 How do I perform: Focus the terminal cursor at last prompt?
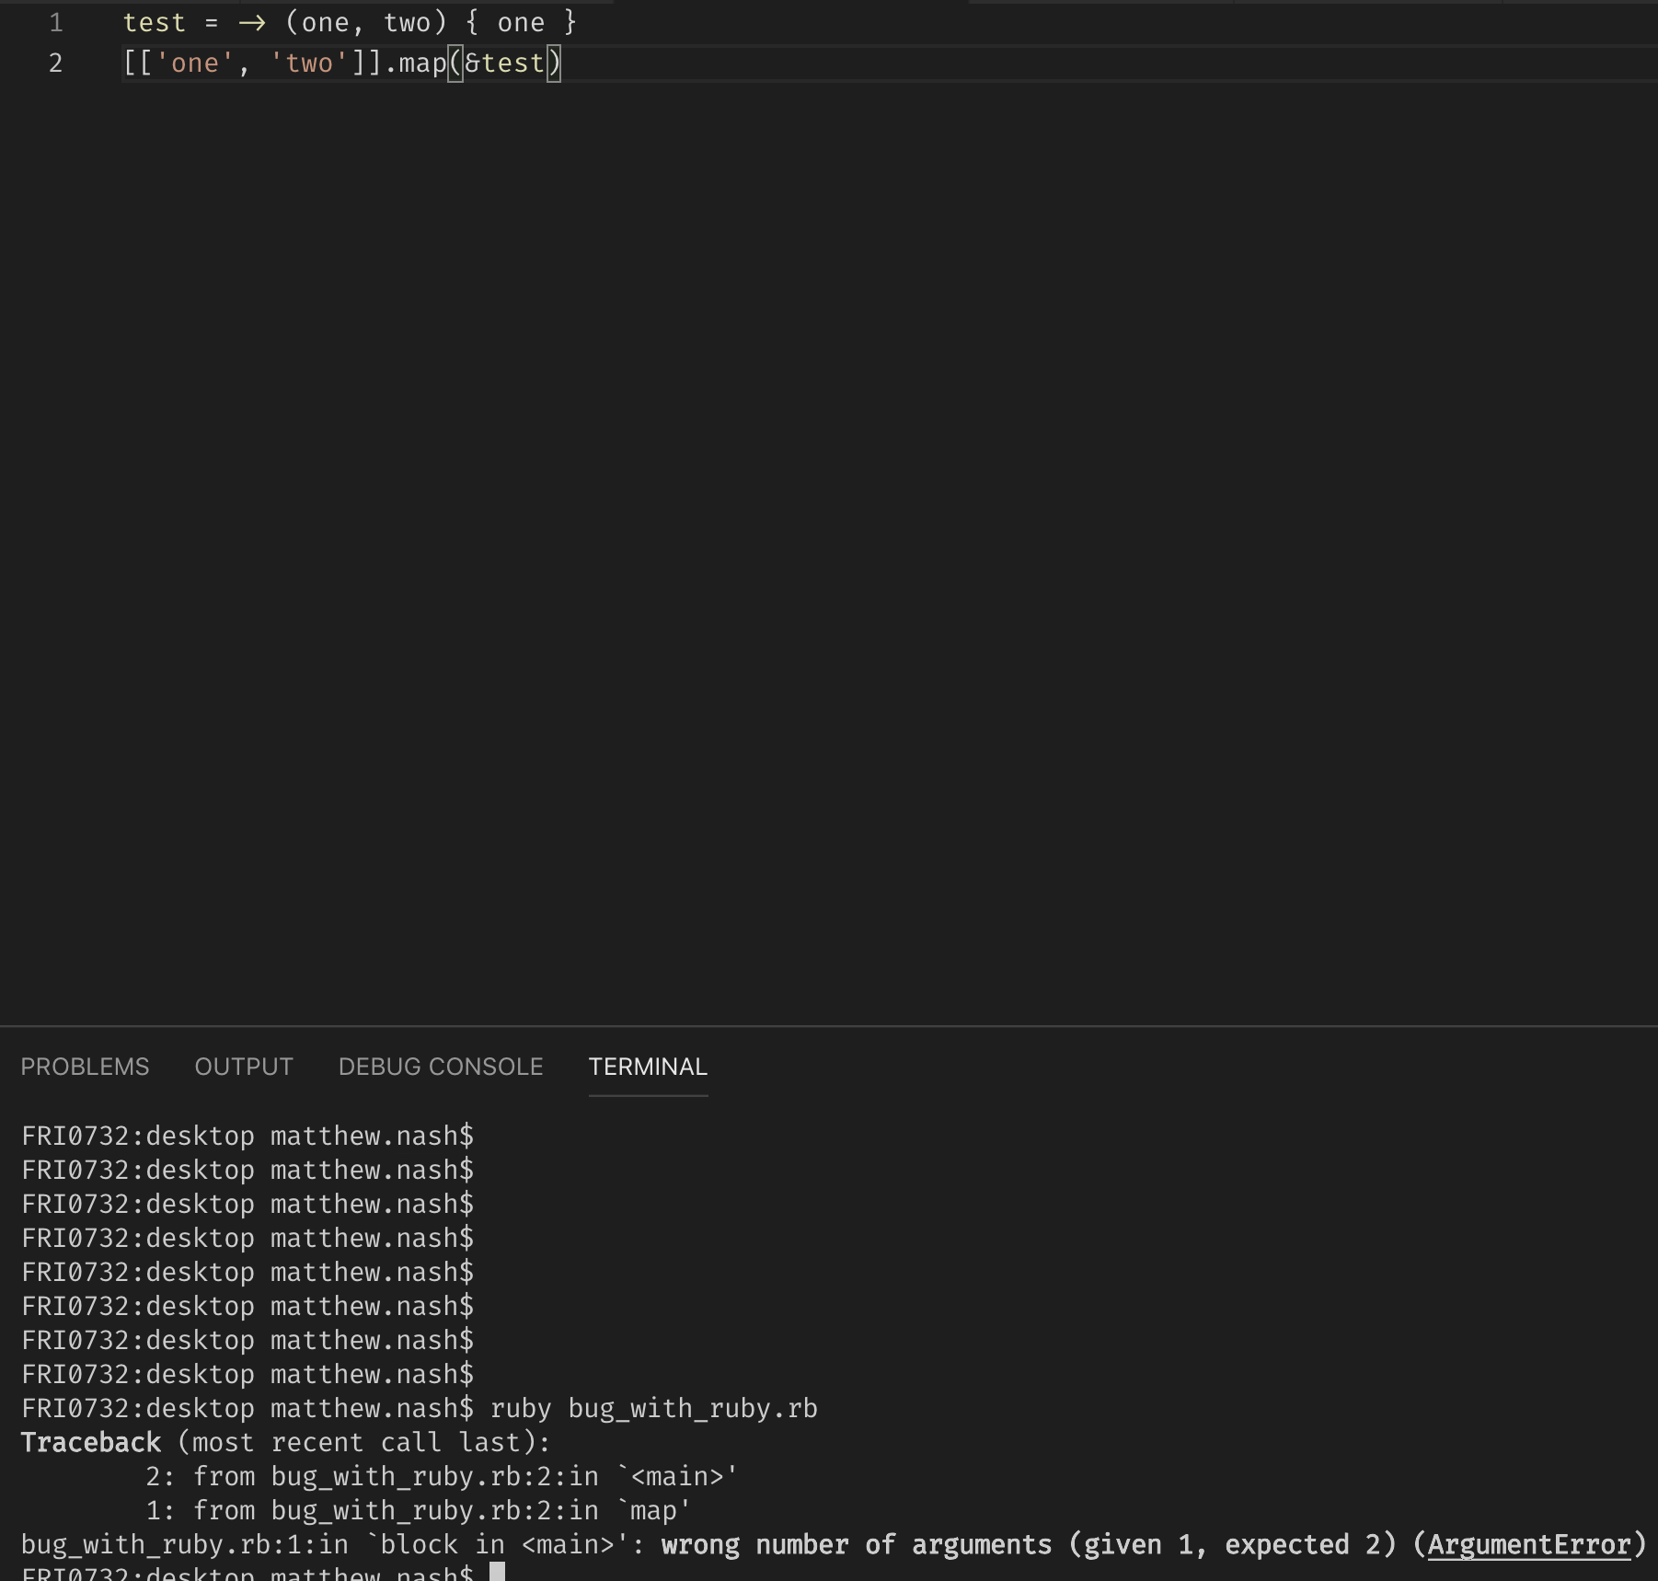tap(497, 1572)
